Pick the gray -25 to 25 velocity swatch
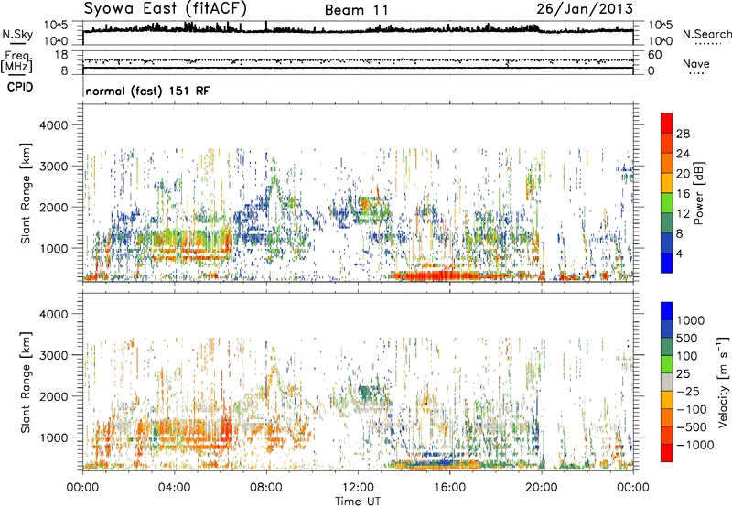732x507 pixels. pos(667,382)
